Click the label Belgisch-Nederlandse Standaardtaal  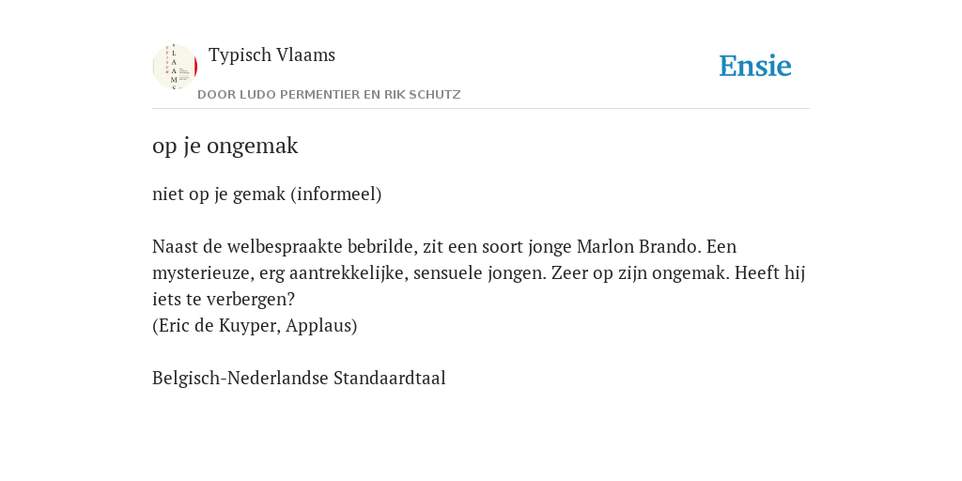(299, 378)
